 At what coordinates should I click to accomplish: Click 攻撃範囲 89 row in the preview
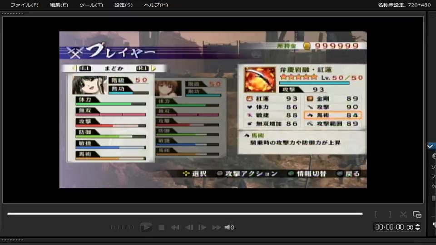pyautogui.click(x=333, y=123)
